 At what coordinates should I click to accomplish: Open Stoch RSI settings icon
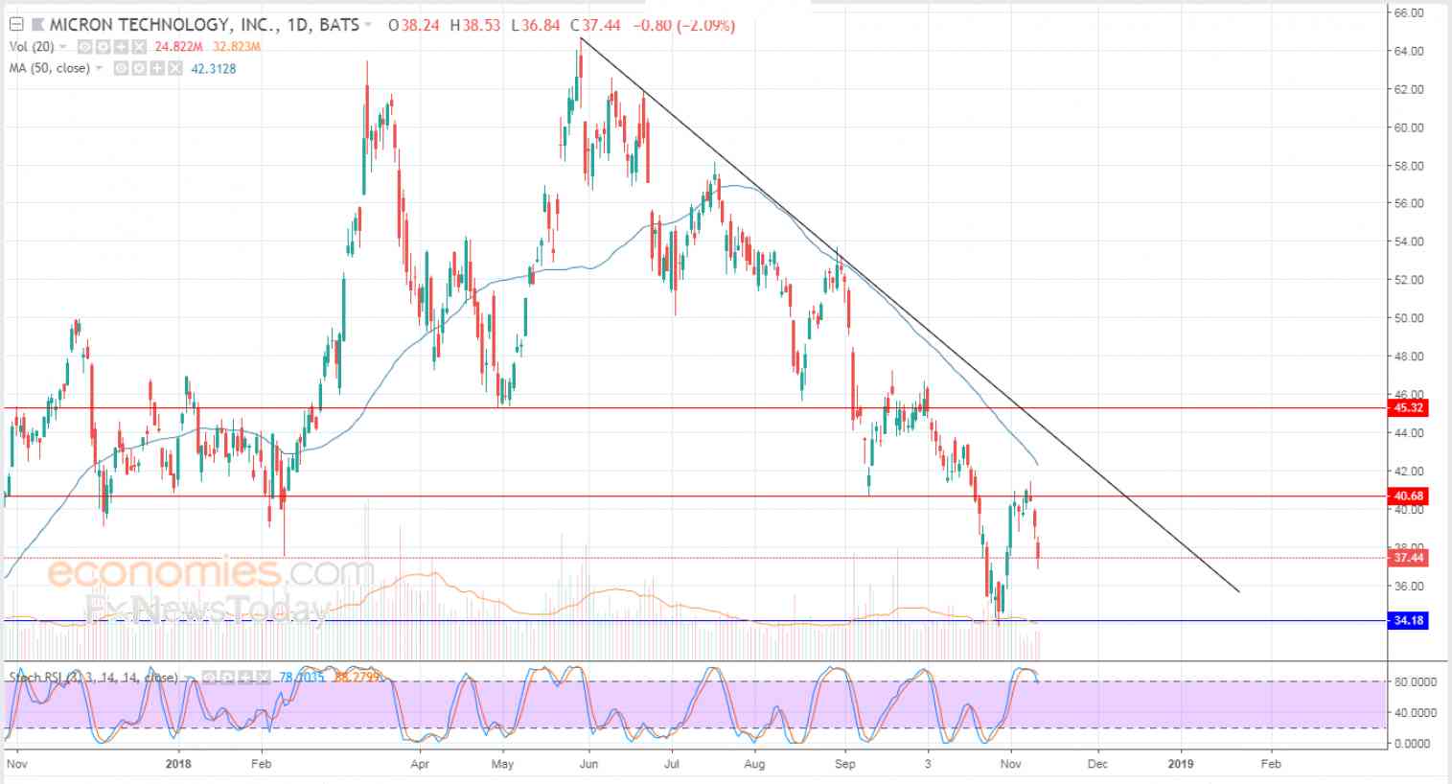[227, 678]
